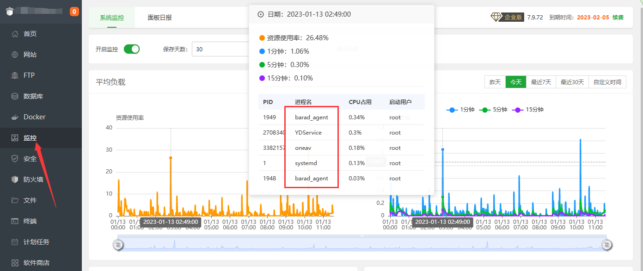
Task: Choose the 自定义时间 range option
Action: (x=607, y=82)
